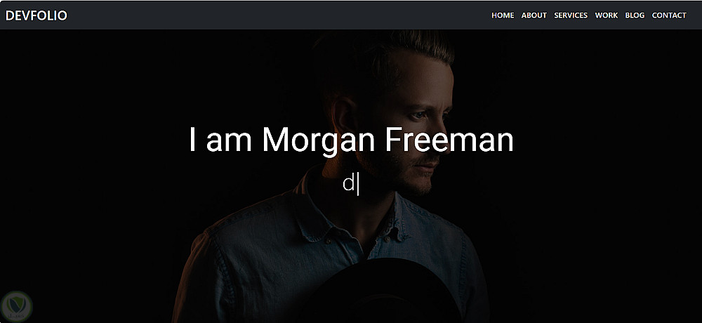Jump to the WORK section
Image resolution: width=702 pixels, height=323 pixels.
[607, 15]
